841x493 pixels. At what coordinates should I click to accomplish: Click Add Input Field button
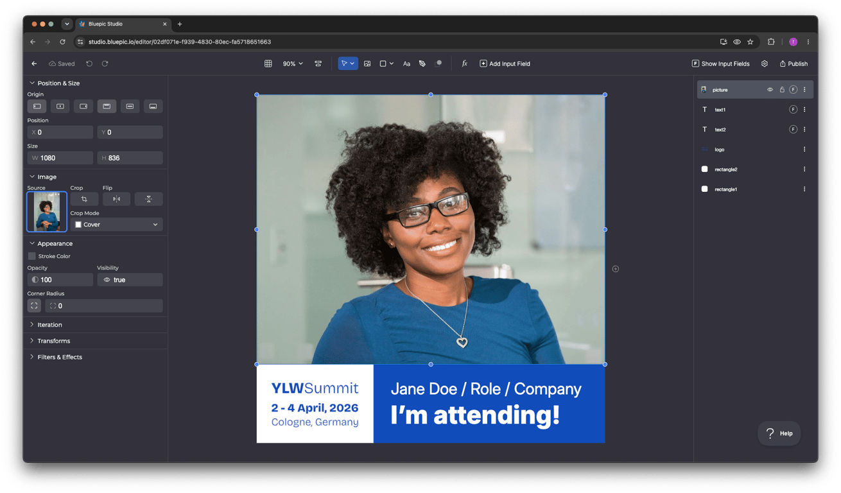click(505, 64)
